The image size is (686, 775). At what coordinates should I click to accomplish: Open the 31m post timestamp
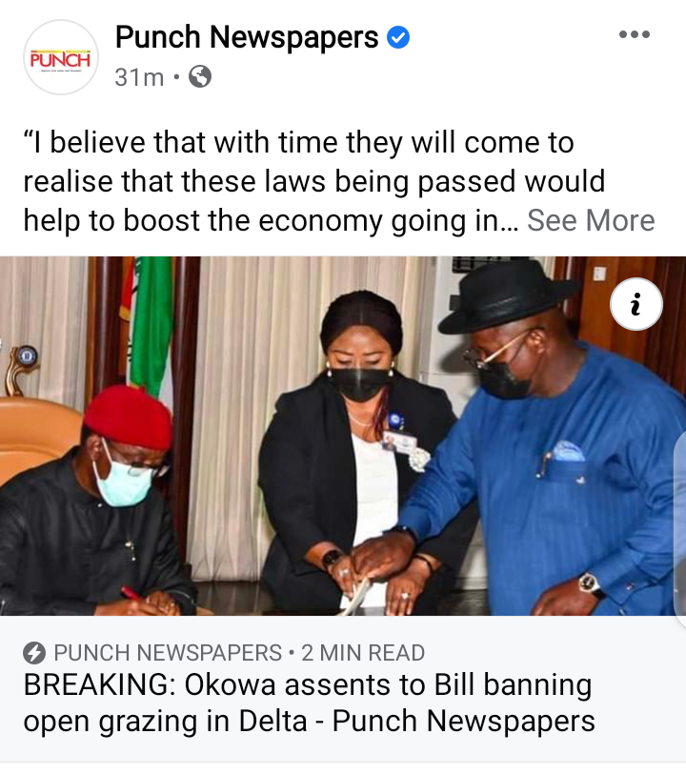coord(139,77)
